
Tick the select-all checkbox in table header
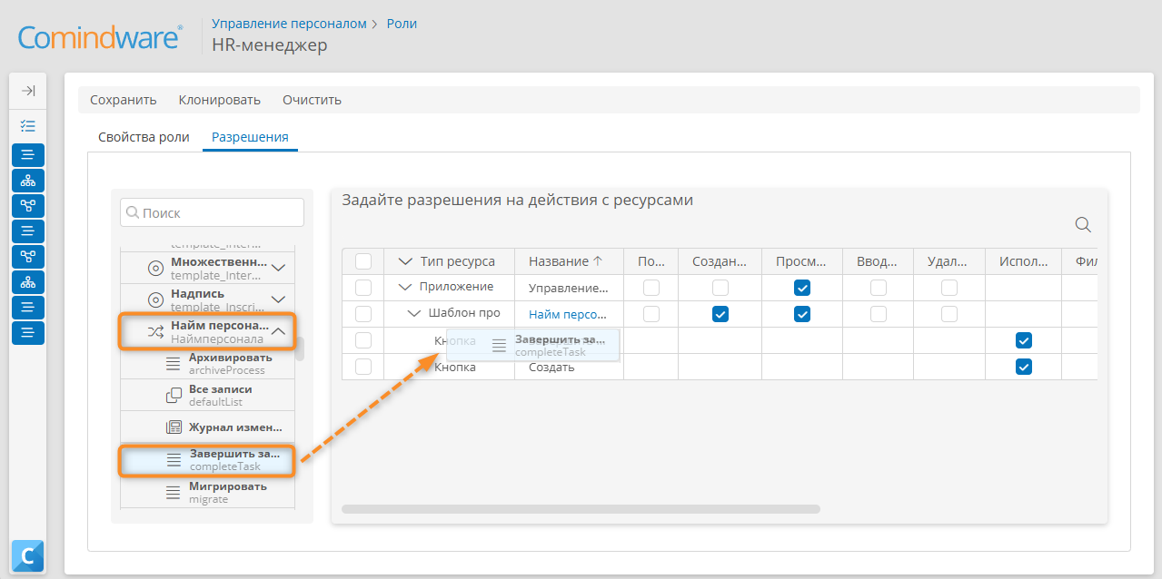[x=363, y=261]
